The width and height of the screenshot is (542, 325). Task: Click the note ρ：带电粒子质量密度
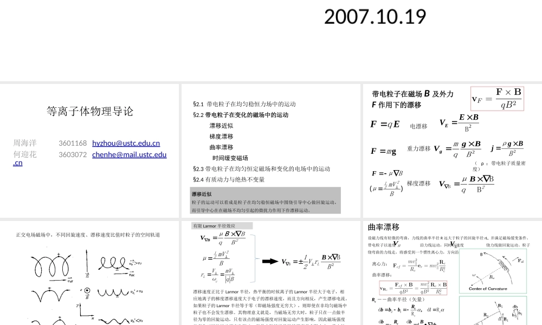pos(499,166)
